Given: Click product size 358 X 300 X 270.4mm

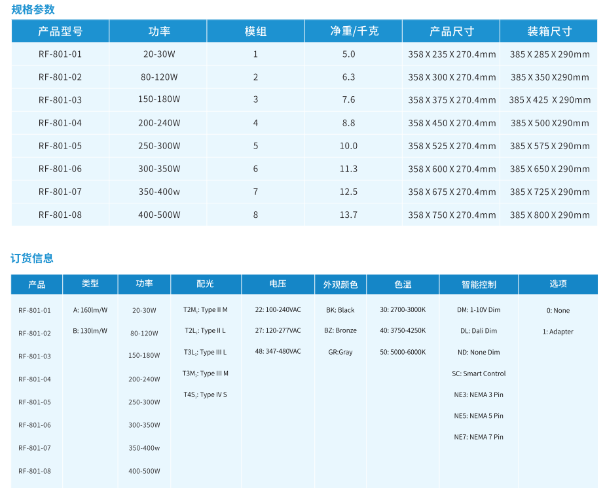Looking at the screenshot, I should (452, 77).
